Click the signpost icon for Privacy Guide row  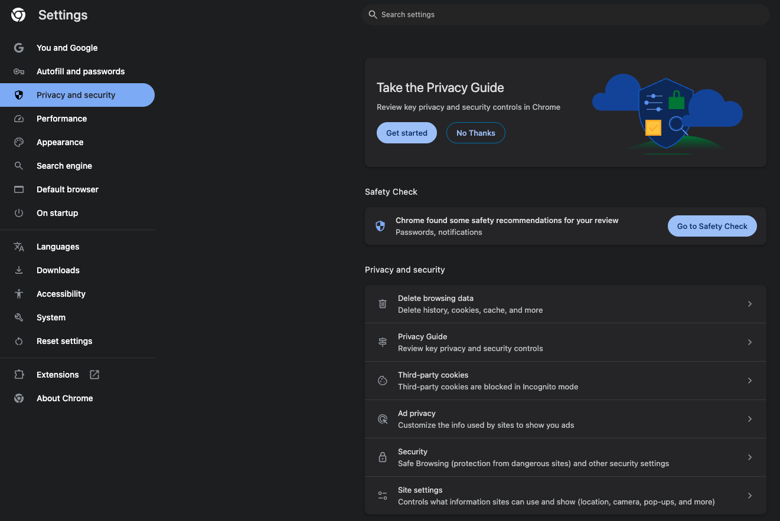[x=383, y=342]
